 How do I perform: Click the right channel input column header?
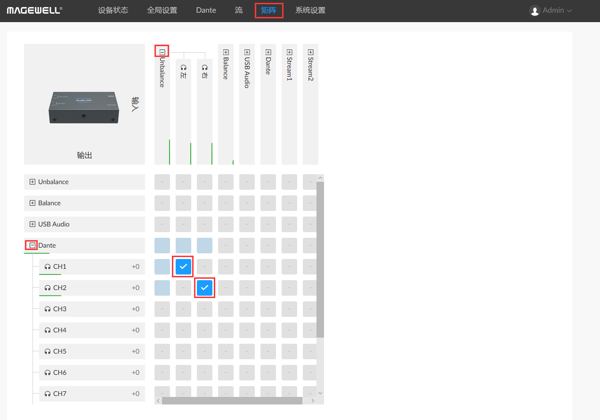[204, 112]
